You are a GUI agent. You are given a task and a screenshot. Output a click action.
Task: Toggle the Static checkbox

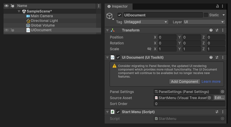click(206, 15)
